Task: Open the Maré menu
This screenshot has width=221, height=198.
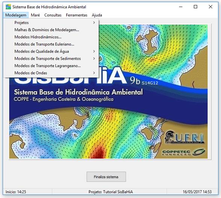Action: pyautogui.click(x=35, y=15)
